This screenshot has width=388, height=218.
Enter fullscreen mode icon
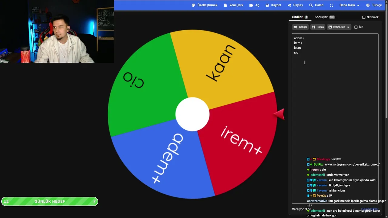332,5
